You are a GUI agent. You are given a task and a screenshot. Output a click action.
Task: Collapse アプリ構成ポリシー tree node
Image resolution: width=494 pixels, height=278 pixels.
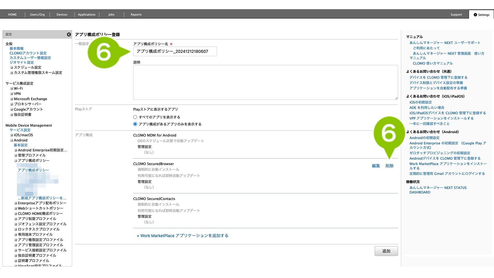[16, 161]
